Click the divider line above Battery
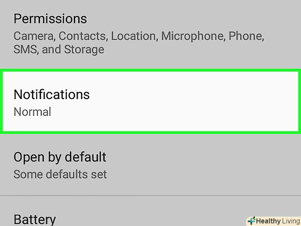The image size is (301, 226). pos(150,195)
